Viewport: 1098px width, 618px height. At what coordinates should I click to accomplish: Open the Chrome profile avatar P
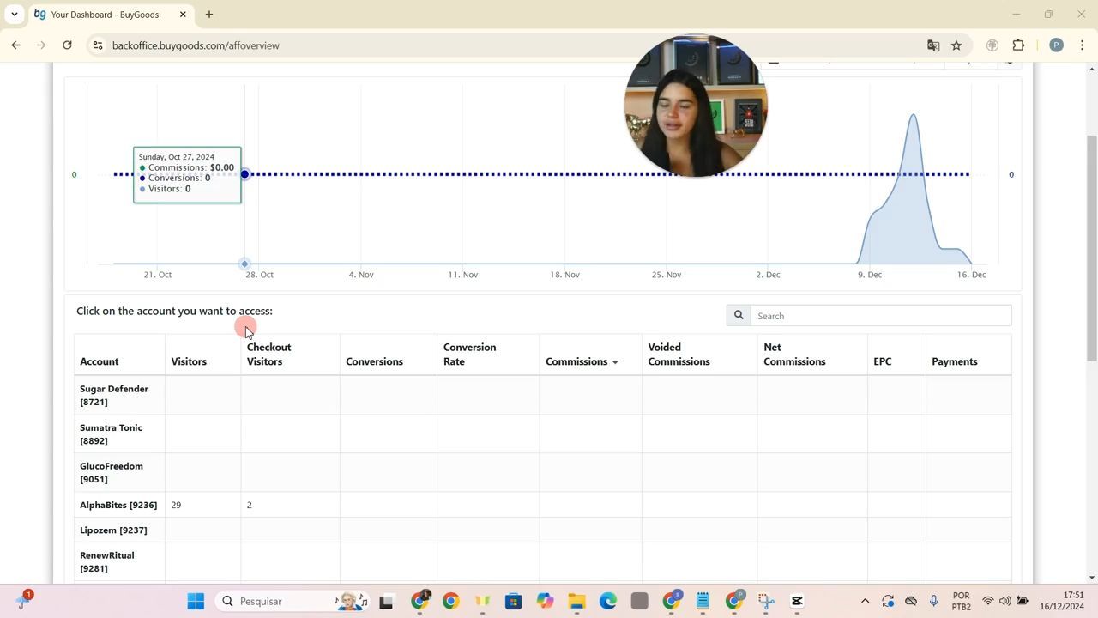[x=1056, y=45]
